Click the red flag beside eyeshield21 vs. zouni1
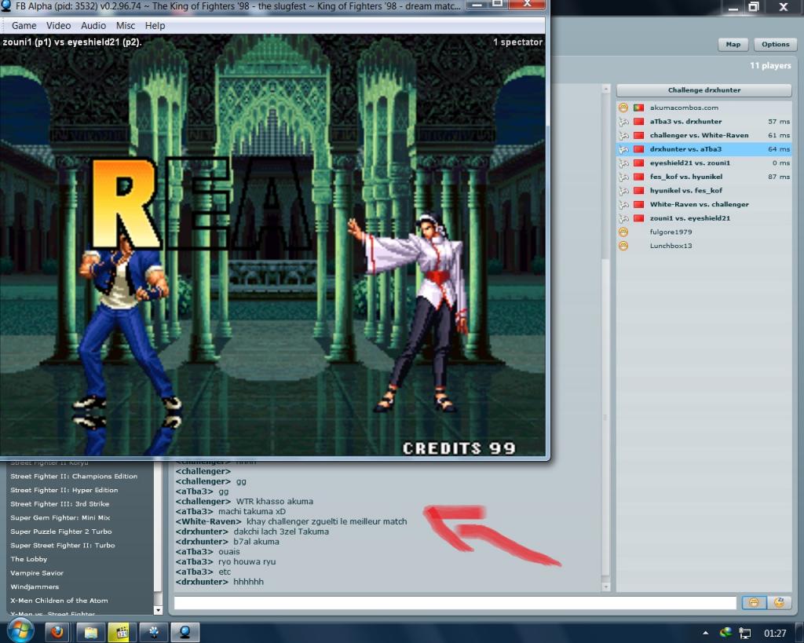 [x=638, y=163]
